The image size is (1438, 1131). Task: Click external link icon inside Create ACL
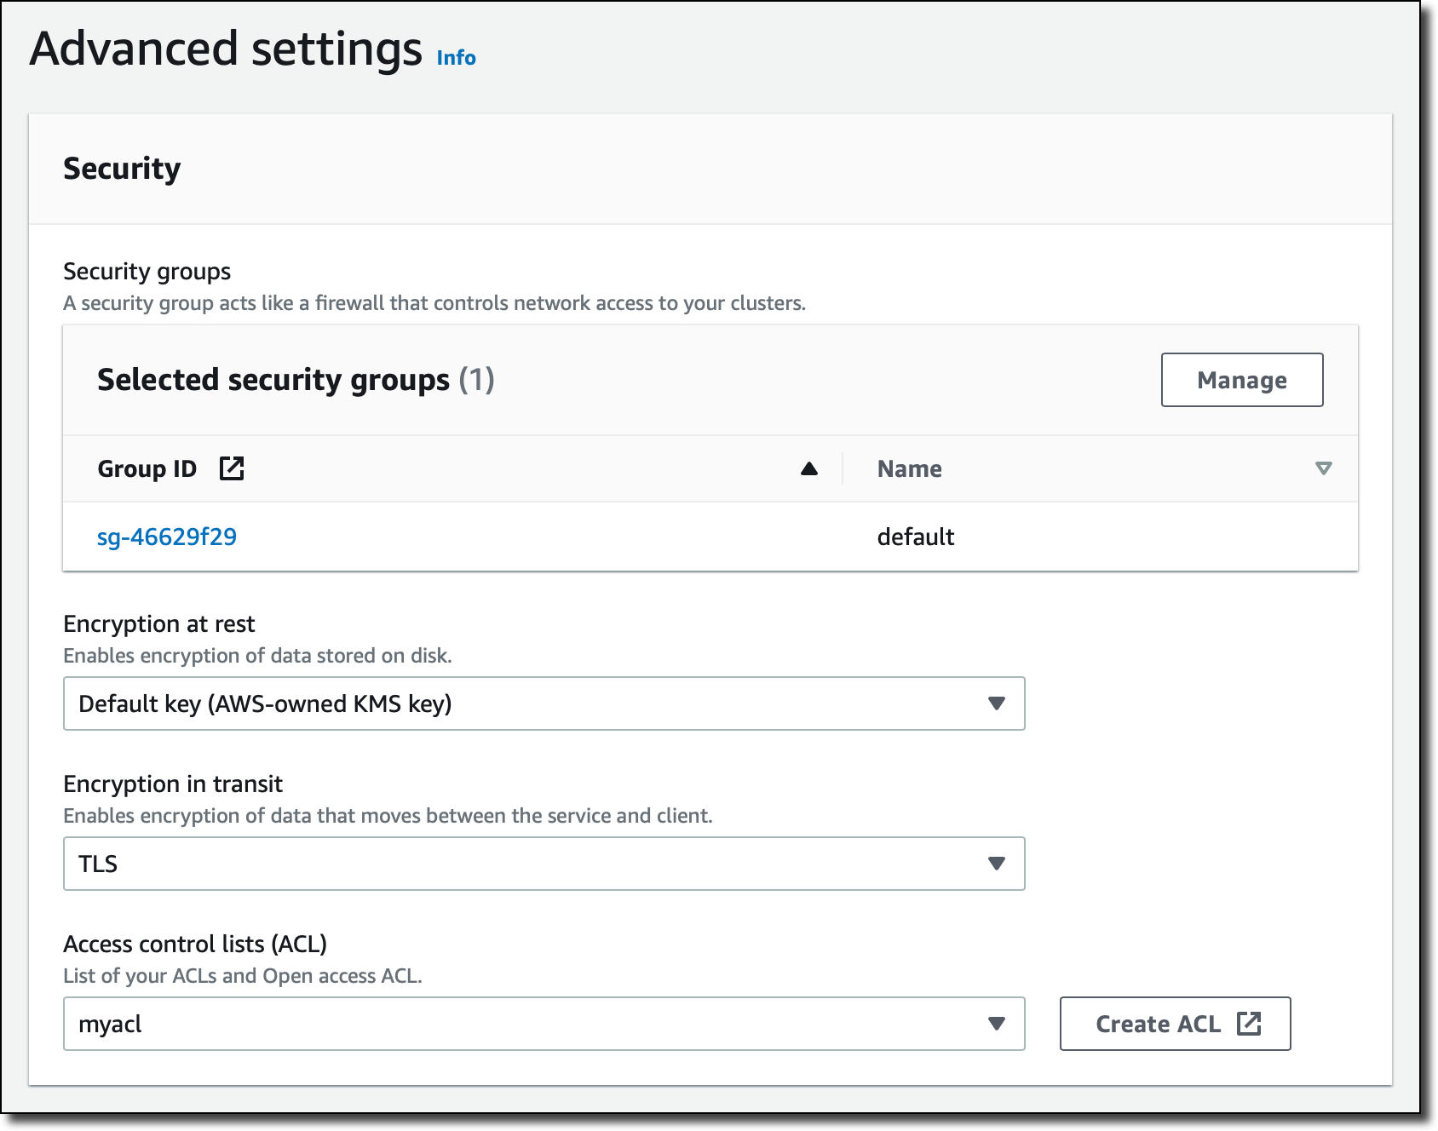point(1249,1024)
